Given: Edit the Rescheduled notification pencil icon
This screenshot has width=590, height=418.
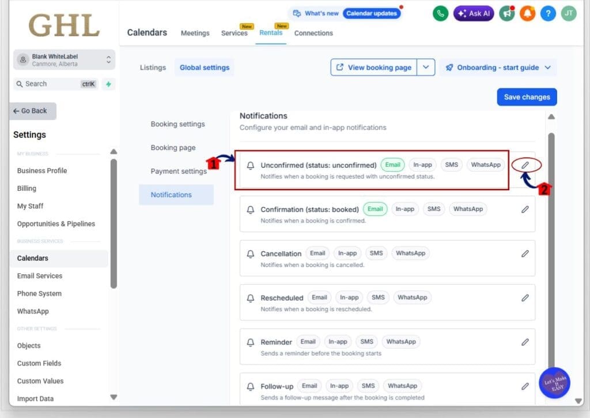Looking at the screenshot, I should 525,298.
